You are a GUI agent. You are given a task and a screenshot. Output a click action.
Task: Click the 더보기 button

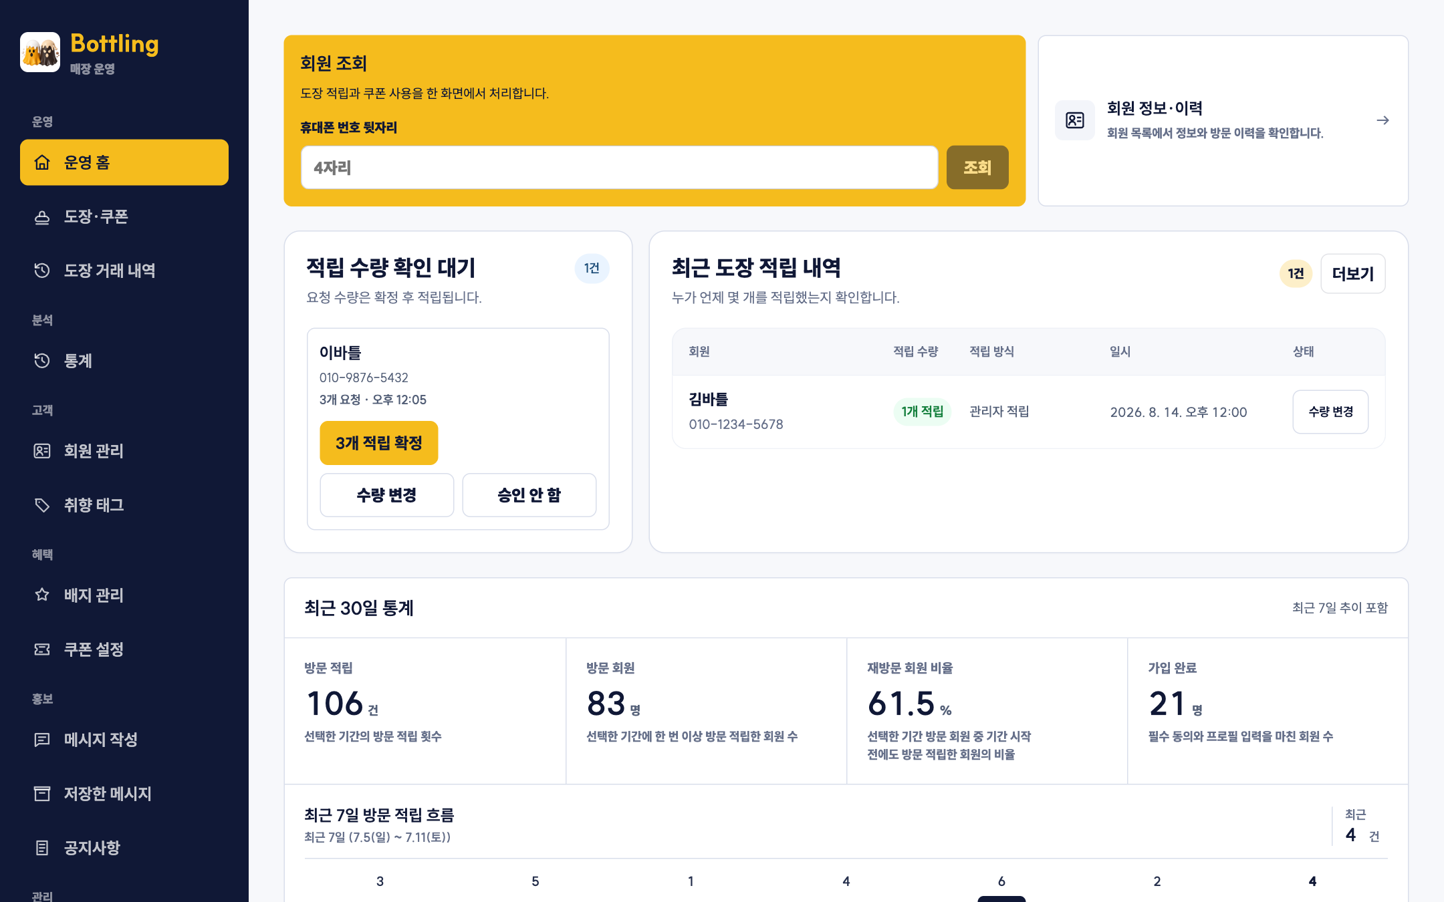pyautogui.click(x=1353, y=274)
